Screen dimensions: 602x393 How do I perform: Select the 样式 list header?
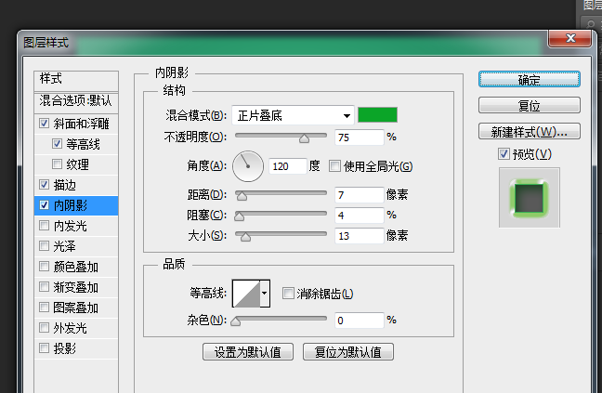click(x=76, y=80)
